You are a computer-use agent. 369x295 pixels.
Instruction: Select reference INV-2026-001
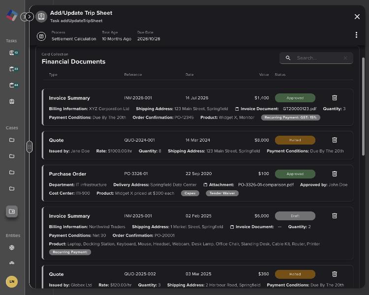click(x=138, y=98)
